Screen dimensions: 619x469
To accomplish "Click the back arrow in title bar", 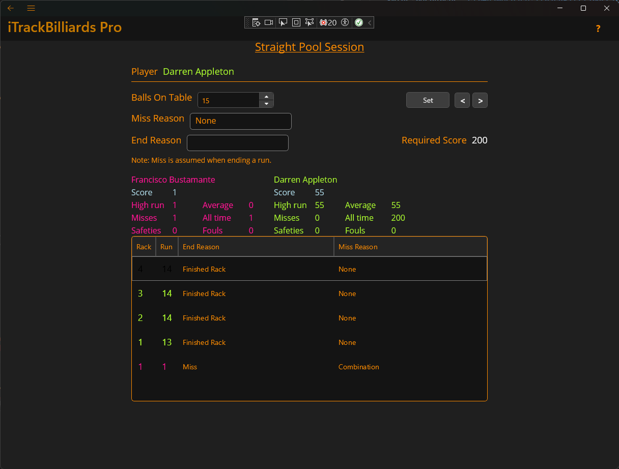I will click(11, 8).
